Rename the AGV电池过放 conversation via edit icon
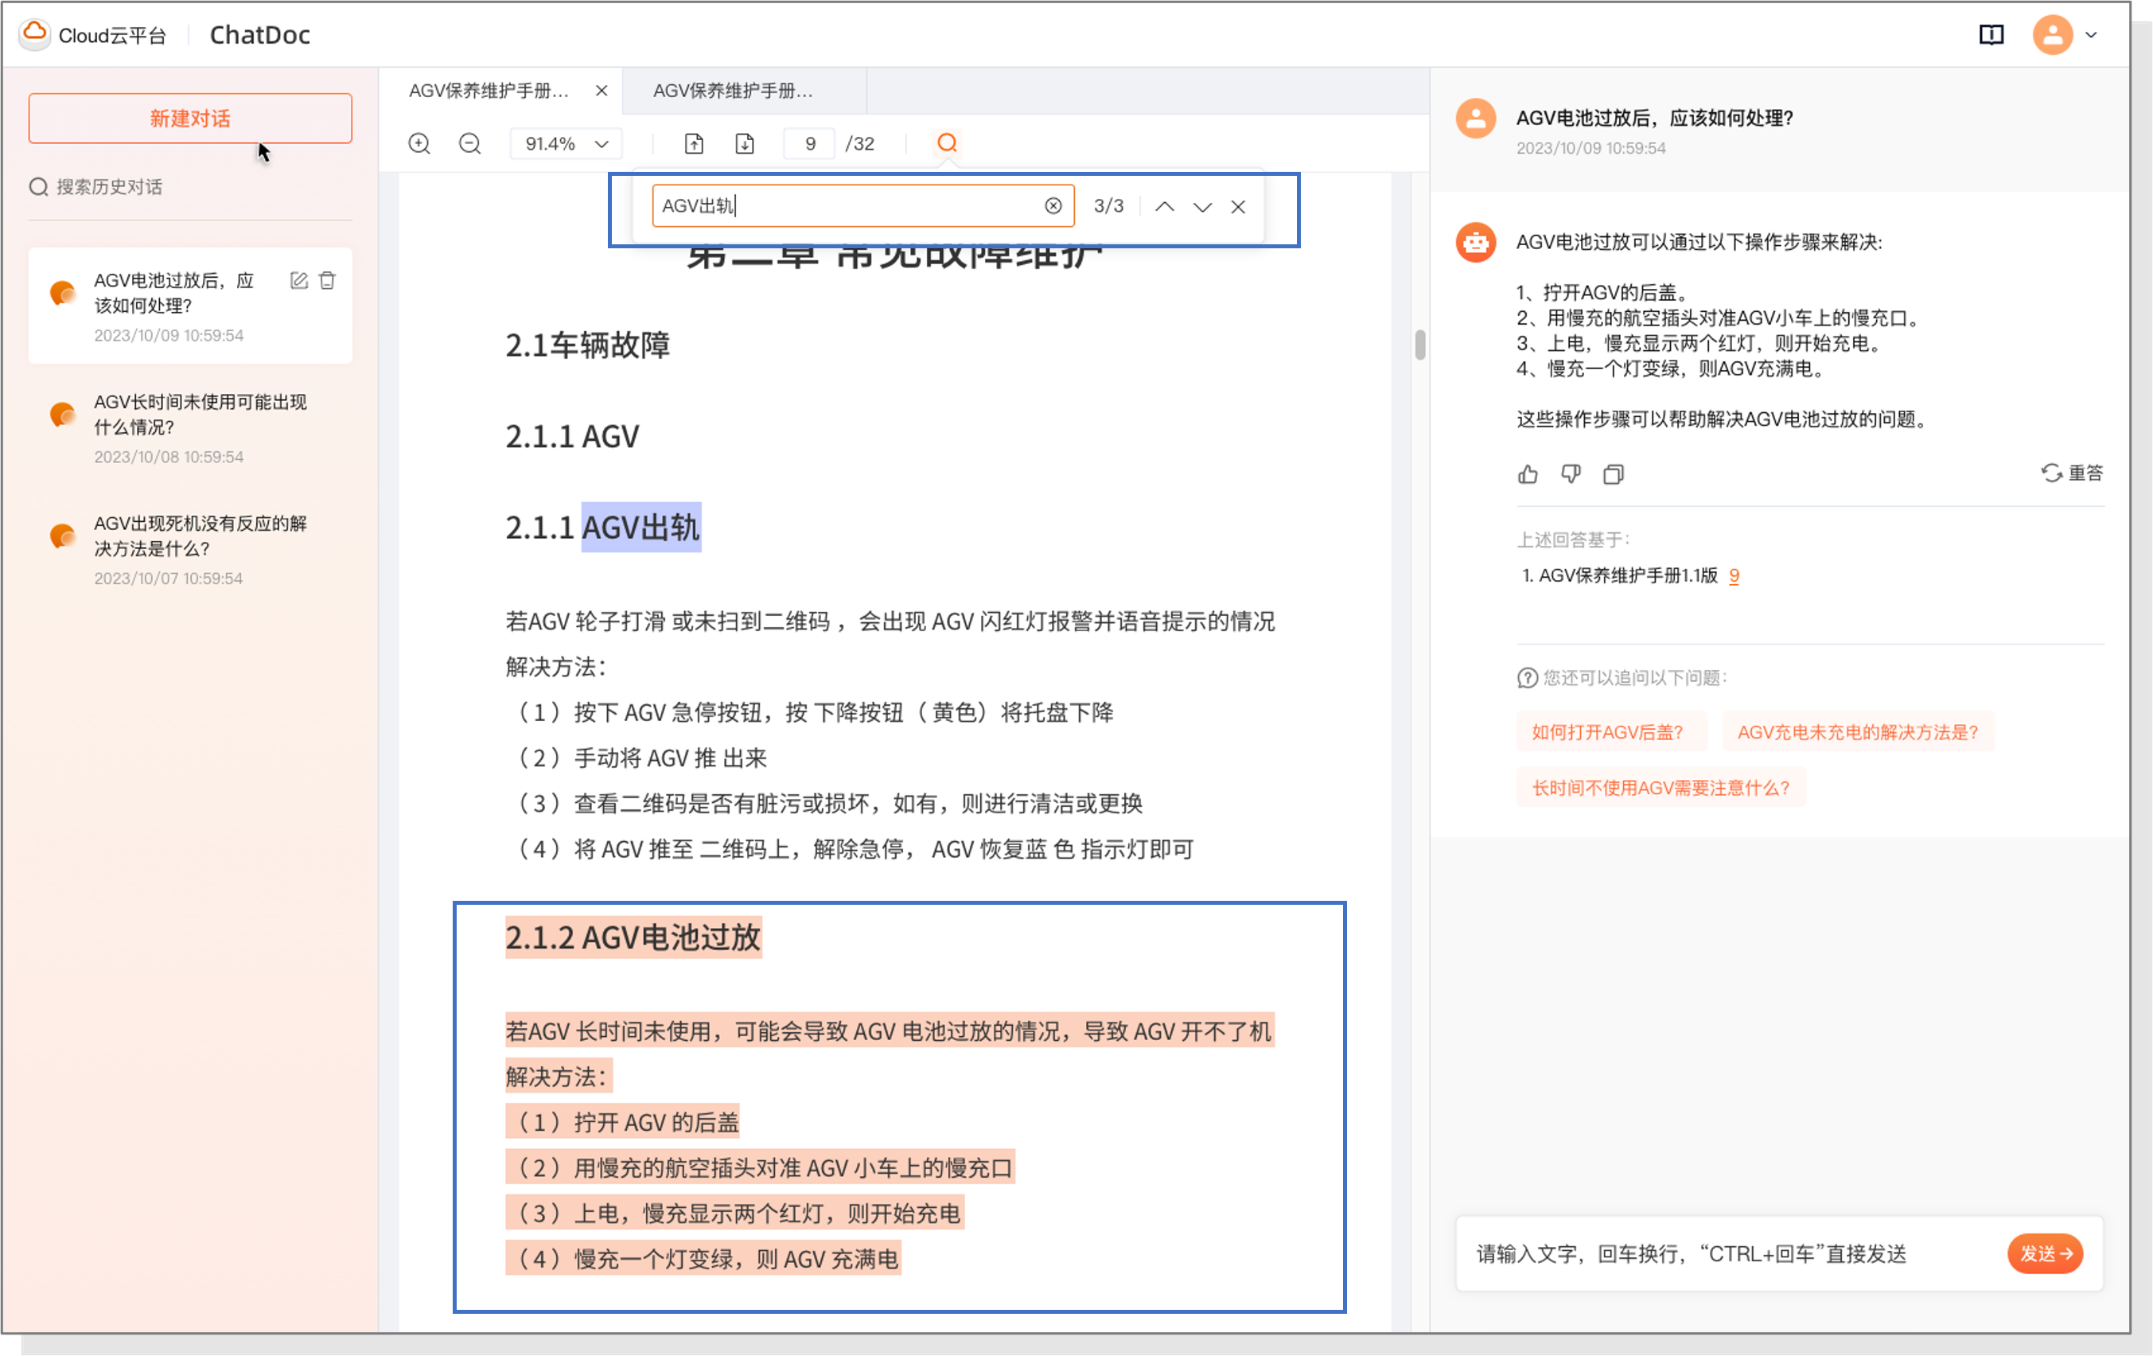The width and height of the screenshot is (2153, 1356). click(x=298, y=281)
